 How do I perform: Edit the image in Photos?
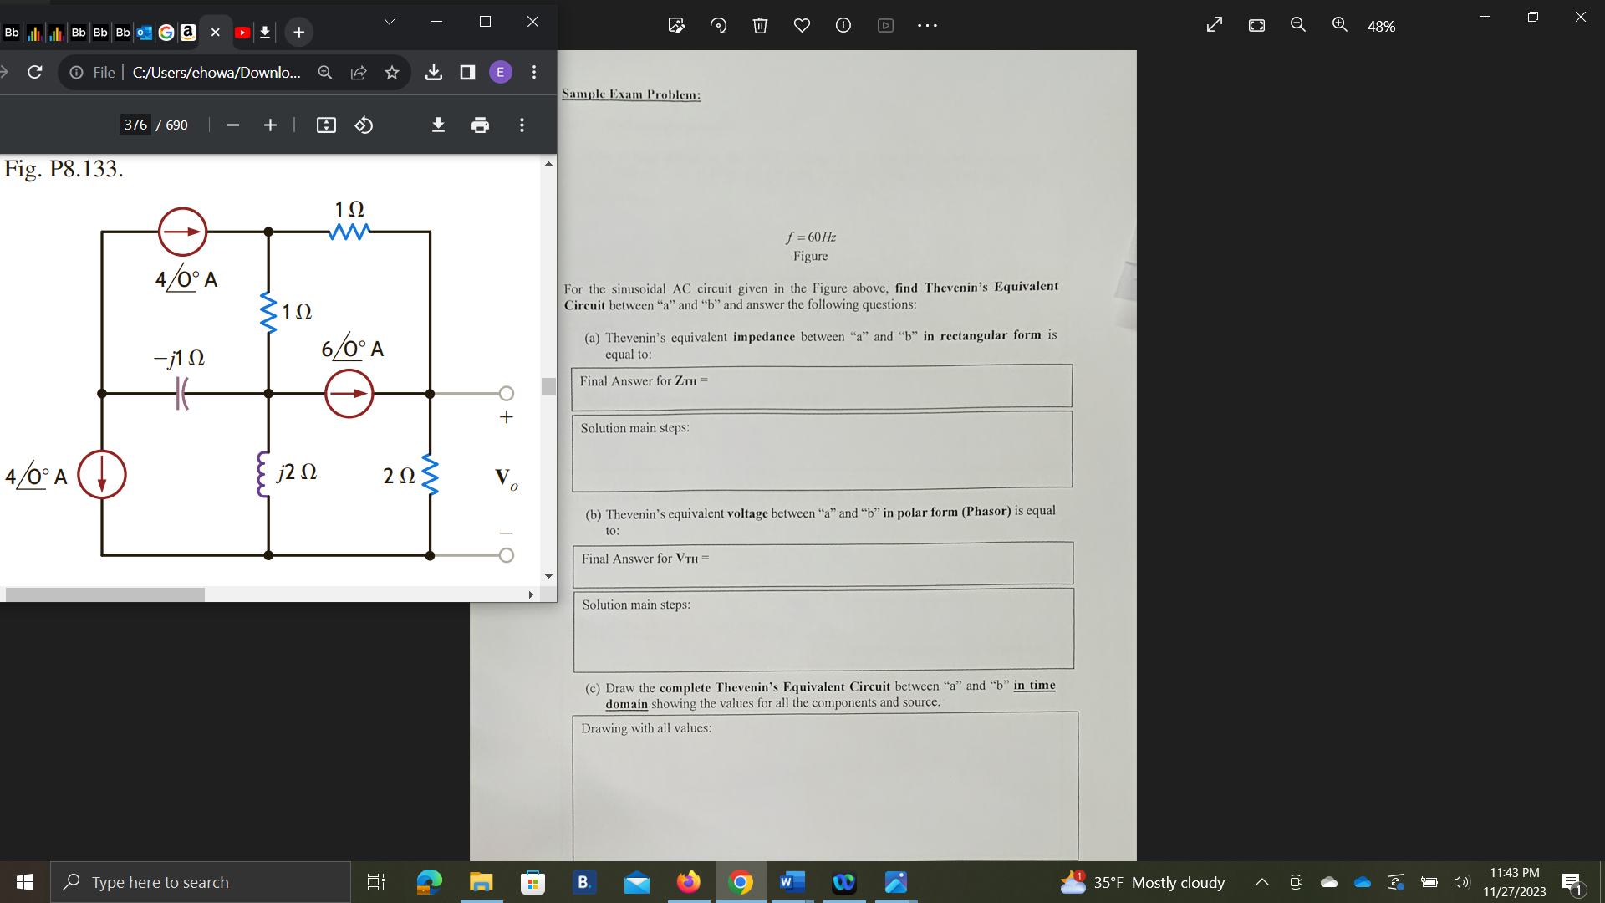[676, 26]
